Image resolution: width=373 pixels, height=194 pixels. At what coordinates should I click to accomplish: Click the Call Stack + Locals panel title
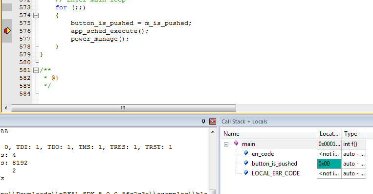pos(244,121)
